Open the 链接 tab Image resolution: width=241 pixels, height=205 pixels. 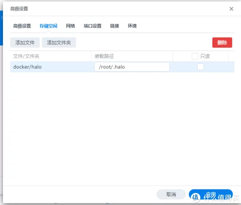pyautogui.click(x=114, y=26)
